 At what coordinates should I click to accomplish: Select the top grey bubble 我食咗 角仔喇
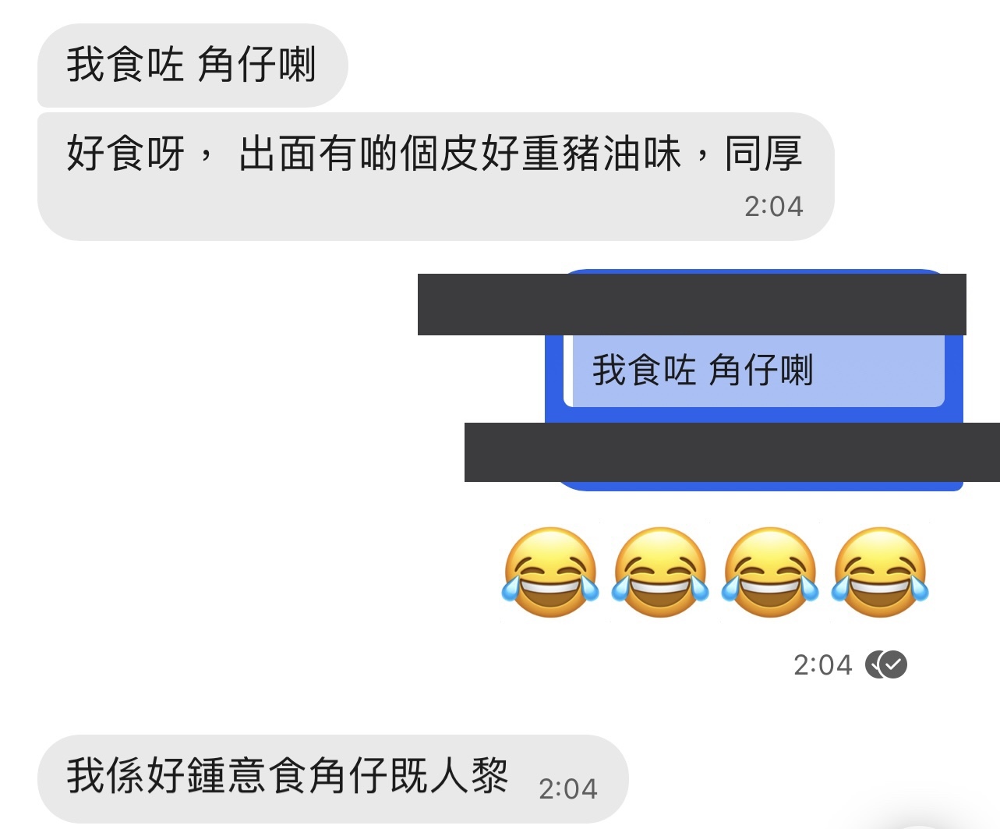coord(193,66)
